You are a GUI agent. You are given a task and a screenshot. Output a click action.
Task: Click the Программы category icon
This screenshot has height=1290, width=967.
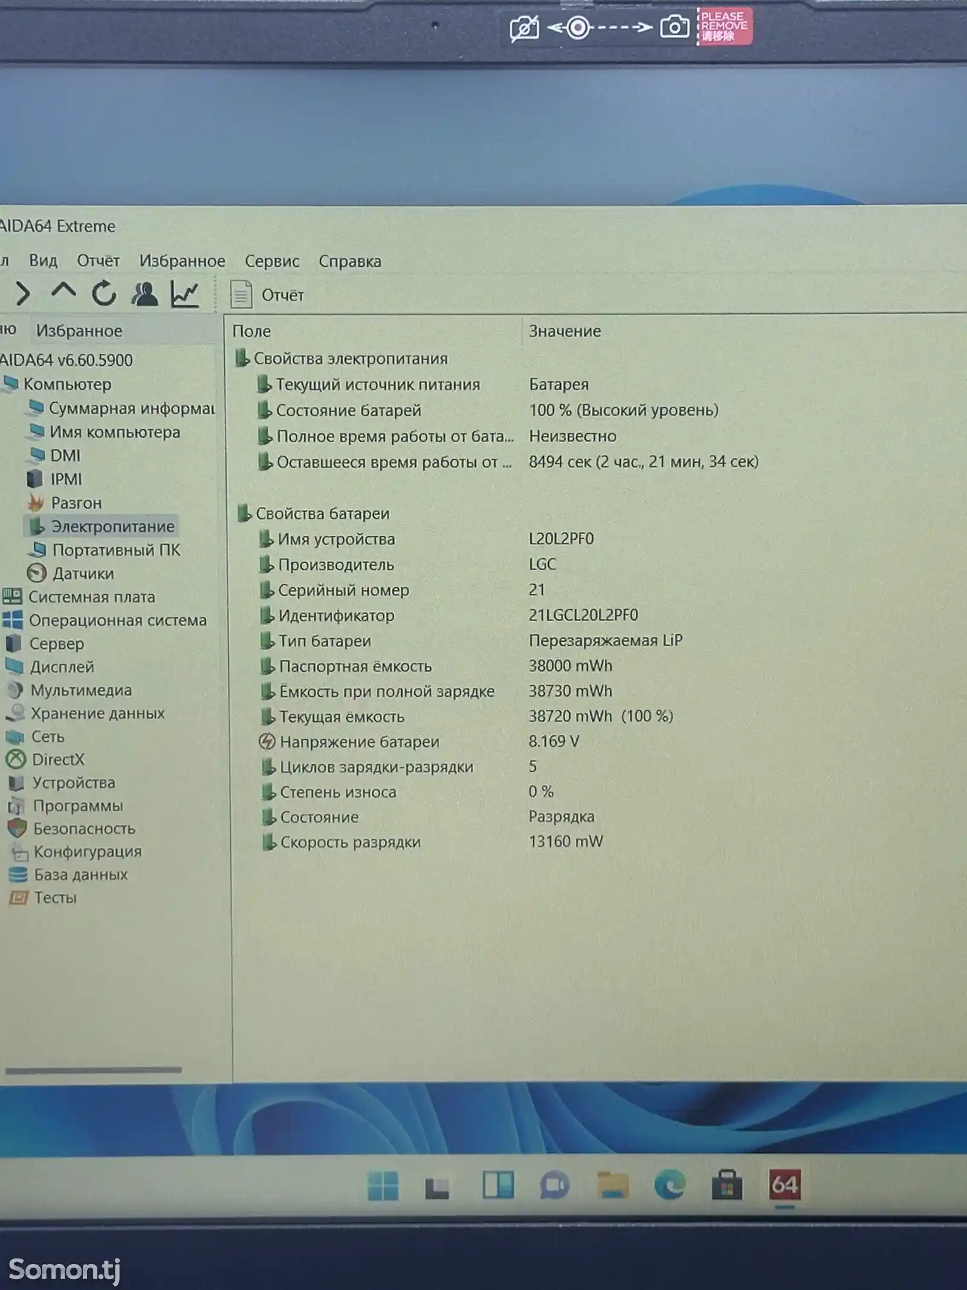16,806
